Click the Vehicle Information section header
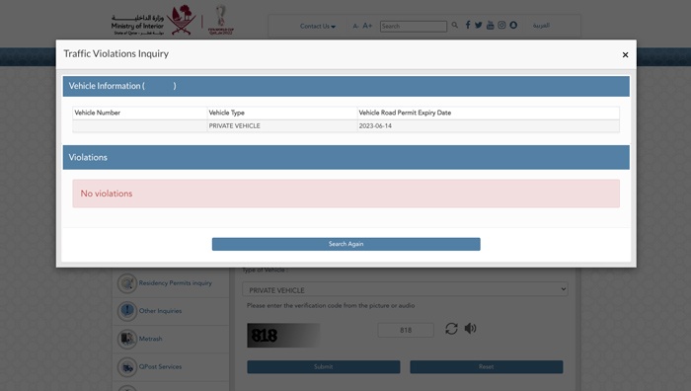Image resolution: width=691 pixels, height=391 pixels. click(x=345, y=87)
